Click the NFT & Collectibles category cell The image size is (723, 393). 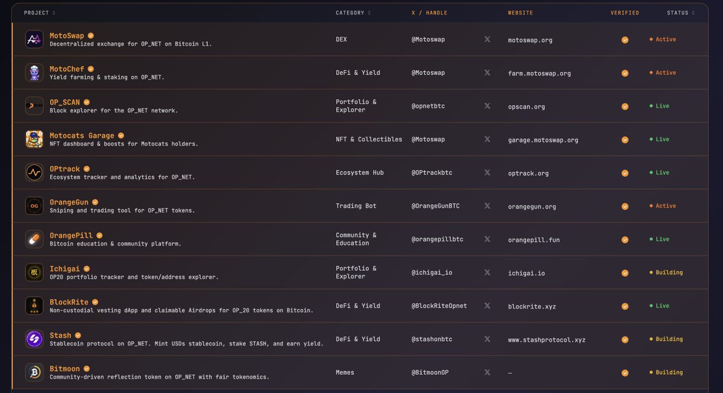tap(369, 139)
